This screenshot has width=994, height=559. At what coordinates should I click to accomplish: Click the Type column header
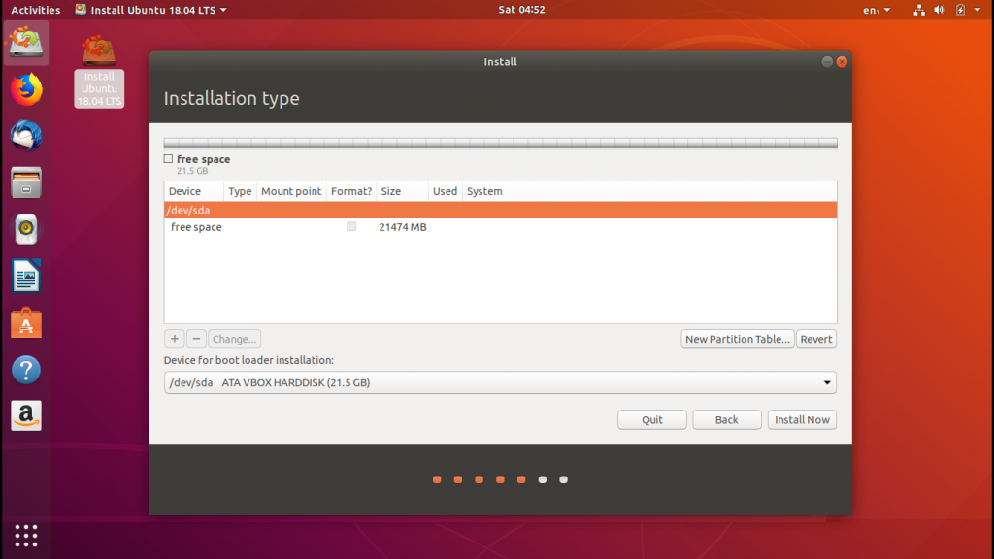(x=240, y=191)
